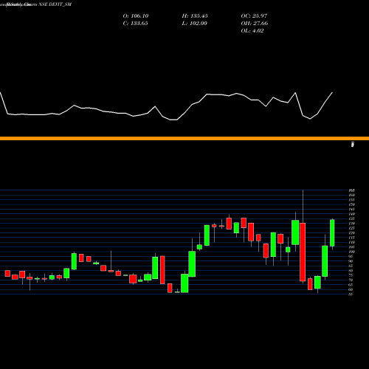Select the low value L: 102.00
The height and width of the screenshot is (369, 369).
click(194, 24)
